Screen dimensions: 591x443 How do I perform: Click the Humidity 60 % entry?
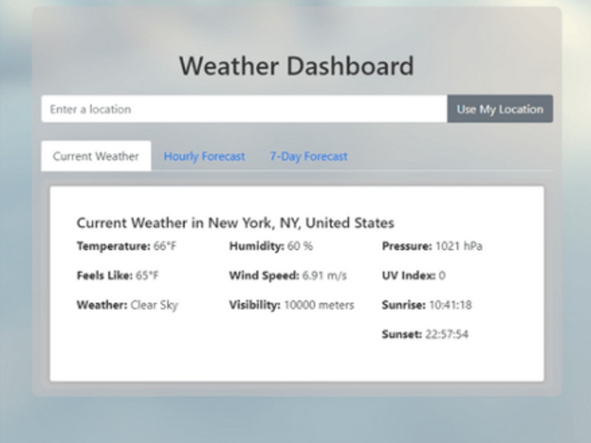pos(271,246)
